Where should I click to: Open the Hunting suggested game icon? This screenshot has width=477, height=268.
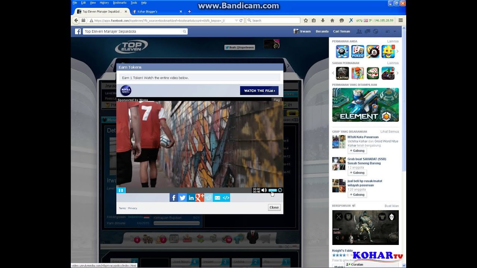342,73
